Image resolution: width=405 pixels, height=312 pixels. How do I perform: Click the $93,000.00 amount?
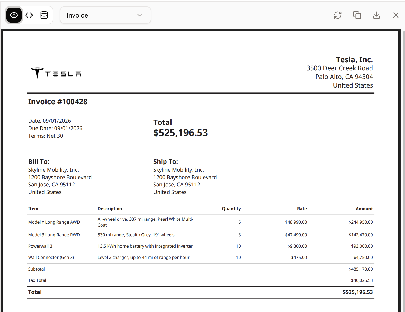pyautogui.click(x=362, y=246)
